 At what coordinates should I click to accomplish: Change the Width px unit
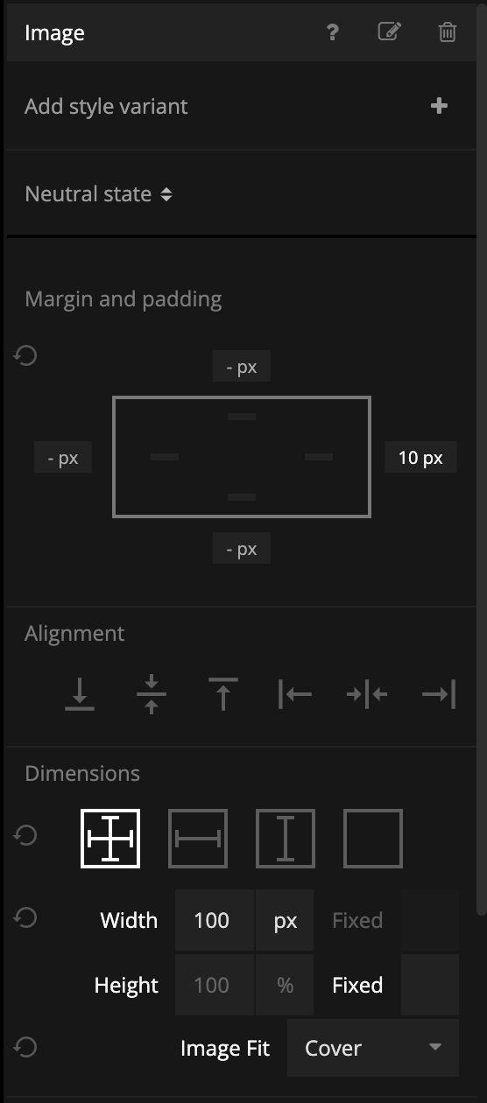tap(286, 920)
